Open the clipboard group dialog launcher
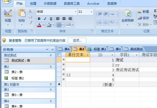The width and height of the screenshot is (157, 108). pyautogui.click(x=32, y=30)
